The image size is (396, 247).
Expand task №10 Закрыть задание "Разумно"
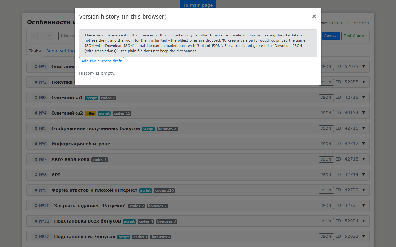364,205
